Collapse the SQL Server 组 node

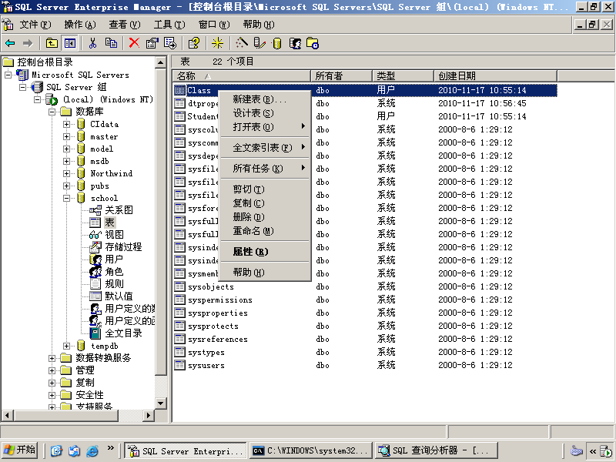[23, 87]
